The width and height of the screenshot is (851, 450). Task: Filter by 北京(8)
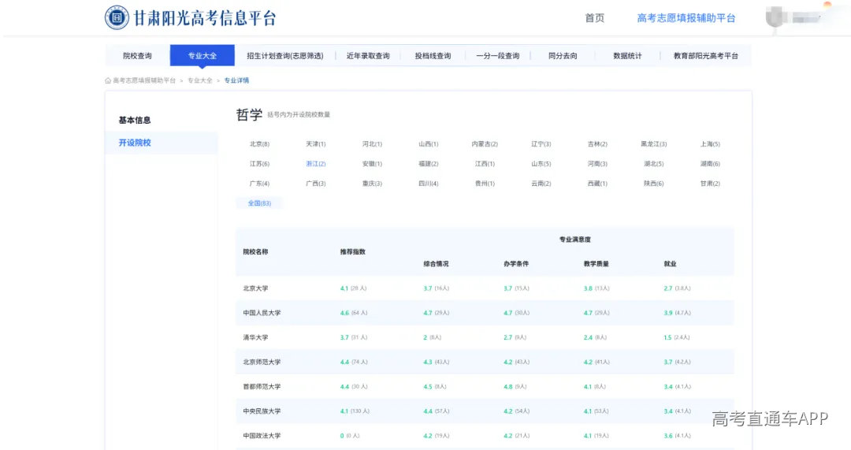259,144
